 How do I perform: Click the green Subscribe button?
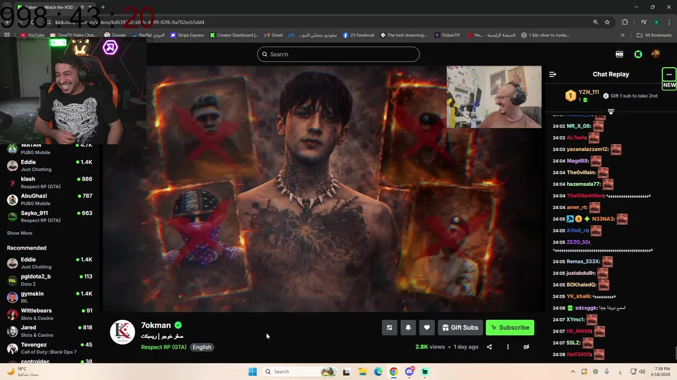click(510, 327)
